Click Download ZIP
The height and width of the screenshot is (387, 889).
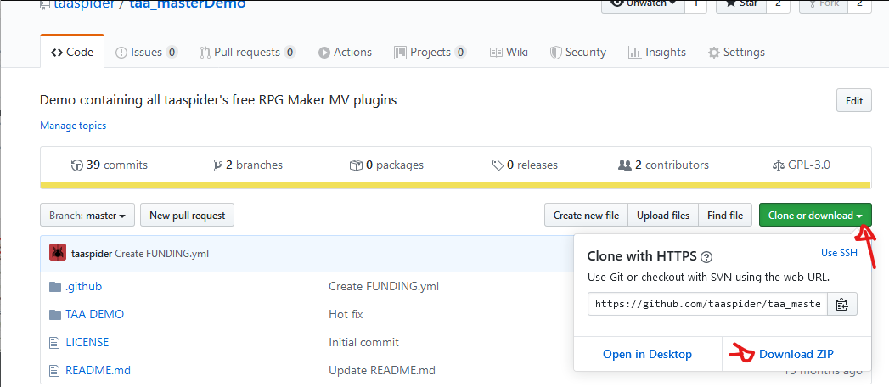click(x=796, y=354)
